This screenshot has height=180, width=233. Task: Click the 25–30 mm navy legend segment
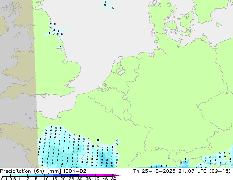(74, 175)
